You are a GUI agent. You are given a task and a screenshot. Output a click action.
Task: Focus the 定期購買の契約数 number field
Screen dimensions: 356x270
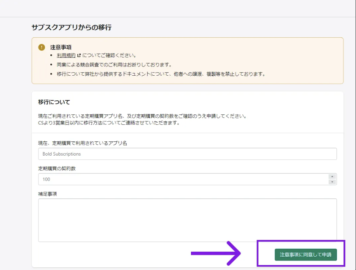coord(188,179)
